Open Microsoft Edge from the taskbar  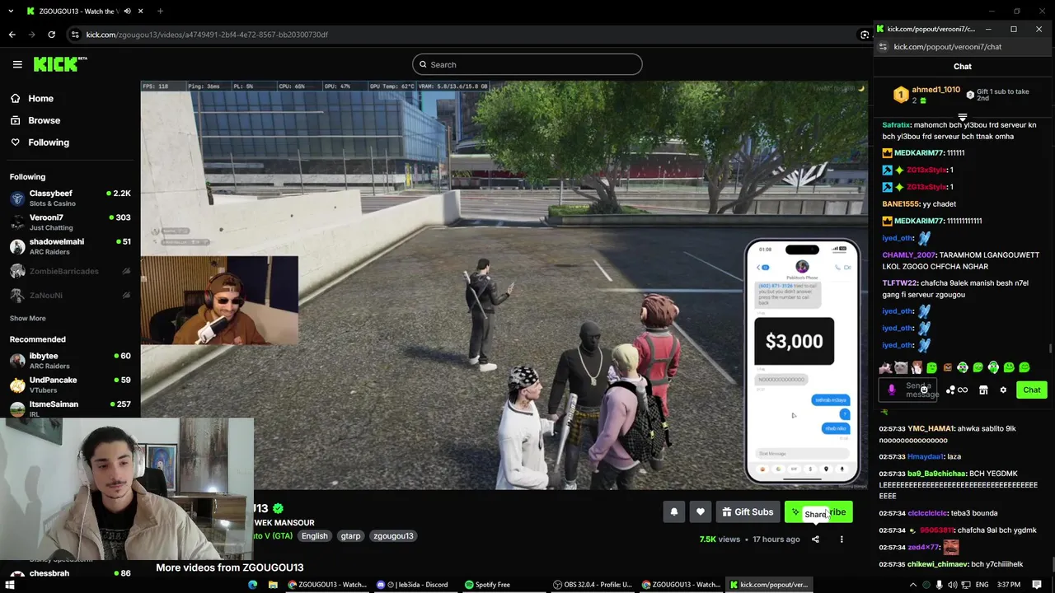pyautogui.click(x=252, y=585)
